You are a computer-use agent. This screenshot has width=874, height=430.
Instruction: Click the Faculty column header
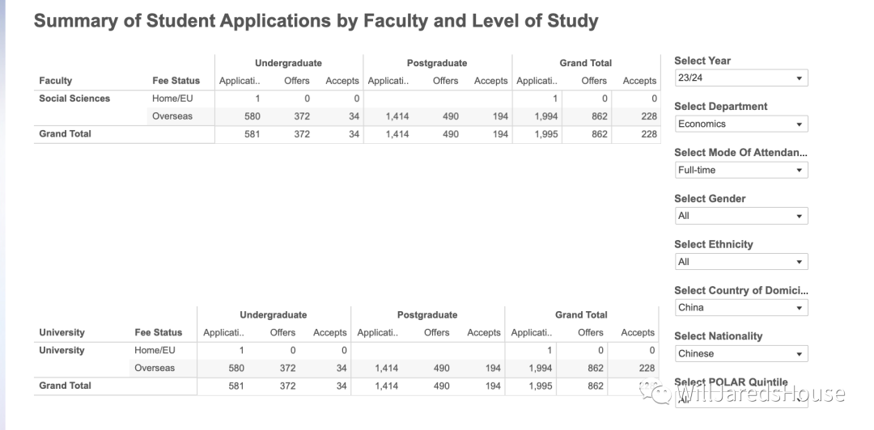tap(55, 81)
